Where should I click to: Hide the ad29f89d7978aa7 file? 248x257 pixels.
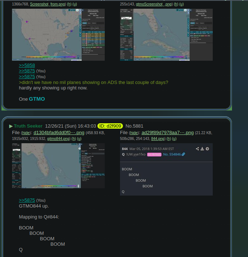pos(134,133)
